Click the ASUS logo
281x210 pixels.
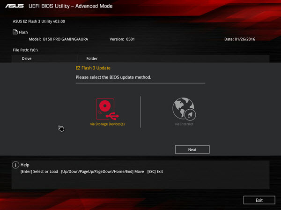(x=15, y=6)
